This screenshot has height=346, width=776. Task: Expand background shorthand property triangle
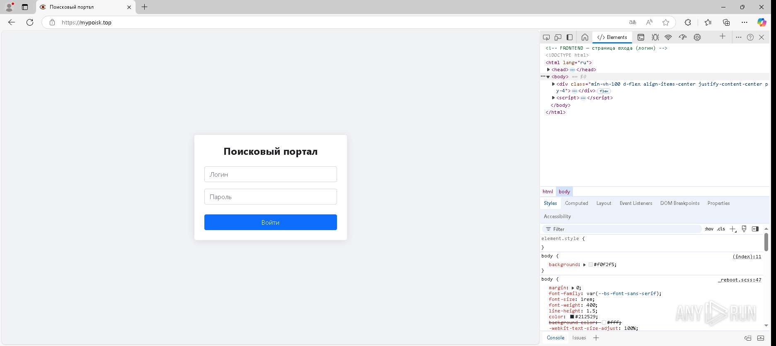584,265
